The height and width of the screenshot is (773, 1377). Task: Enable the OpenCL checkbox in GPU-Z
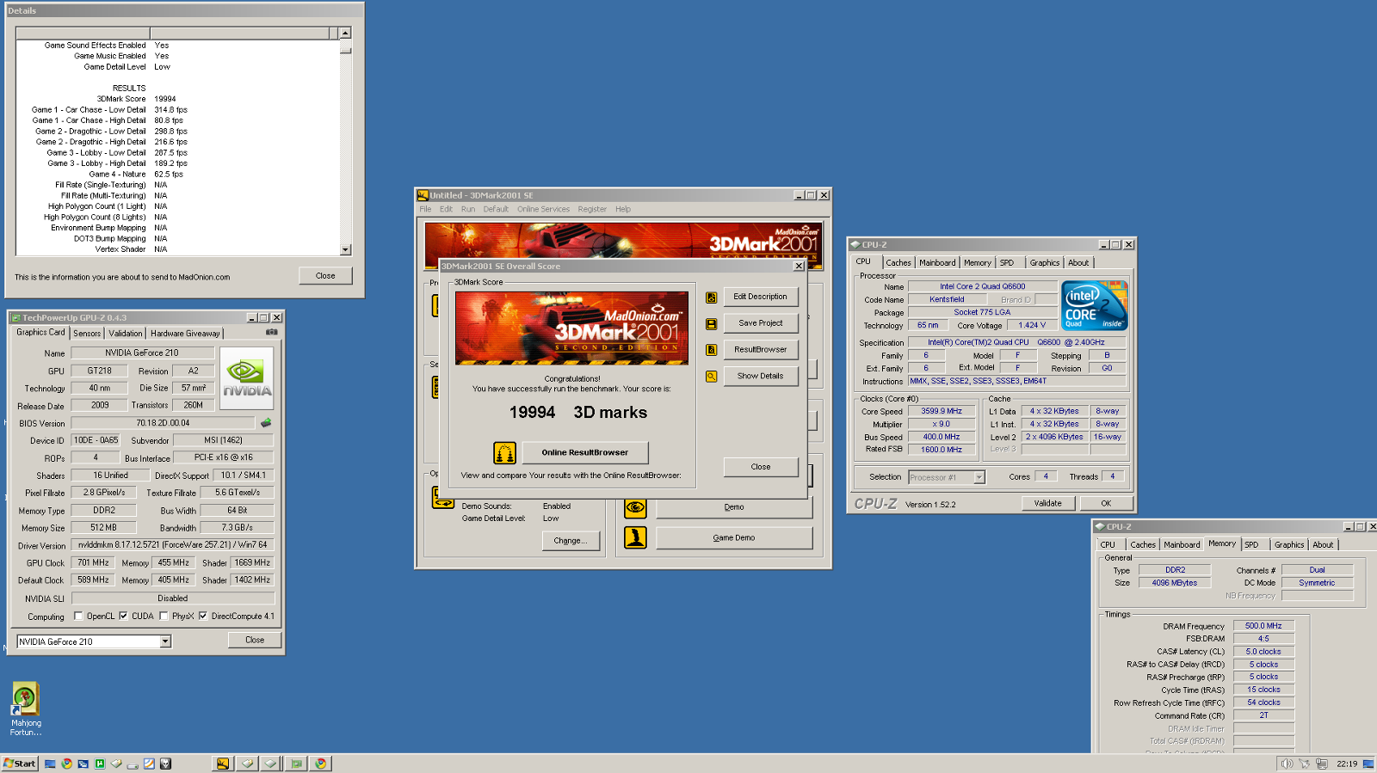click(x=78, y=616)
